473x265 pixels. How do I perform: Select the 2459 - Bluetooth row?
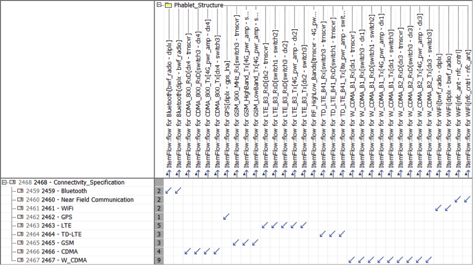(56, 191)
